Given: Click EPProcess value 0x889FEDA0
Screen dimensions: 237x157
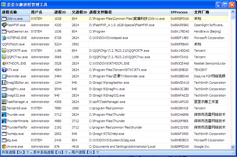Looking at the screenshot, I should tap(180, 147).
